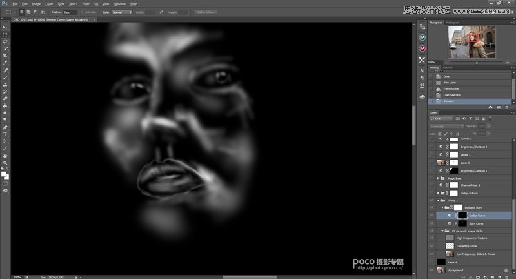Select the Rectangular Marquee tool
The image size is (516, 279).
point(5,34)
